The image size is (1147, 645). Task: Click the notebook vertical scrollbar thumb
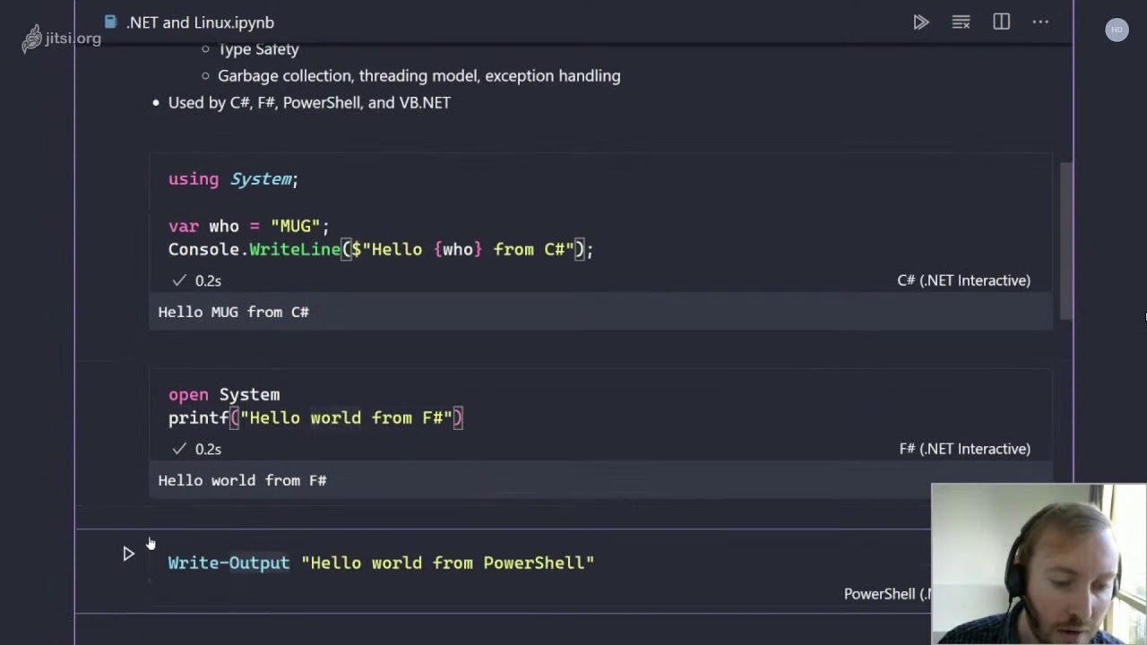[1065, 240]
